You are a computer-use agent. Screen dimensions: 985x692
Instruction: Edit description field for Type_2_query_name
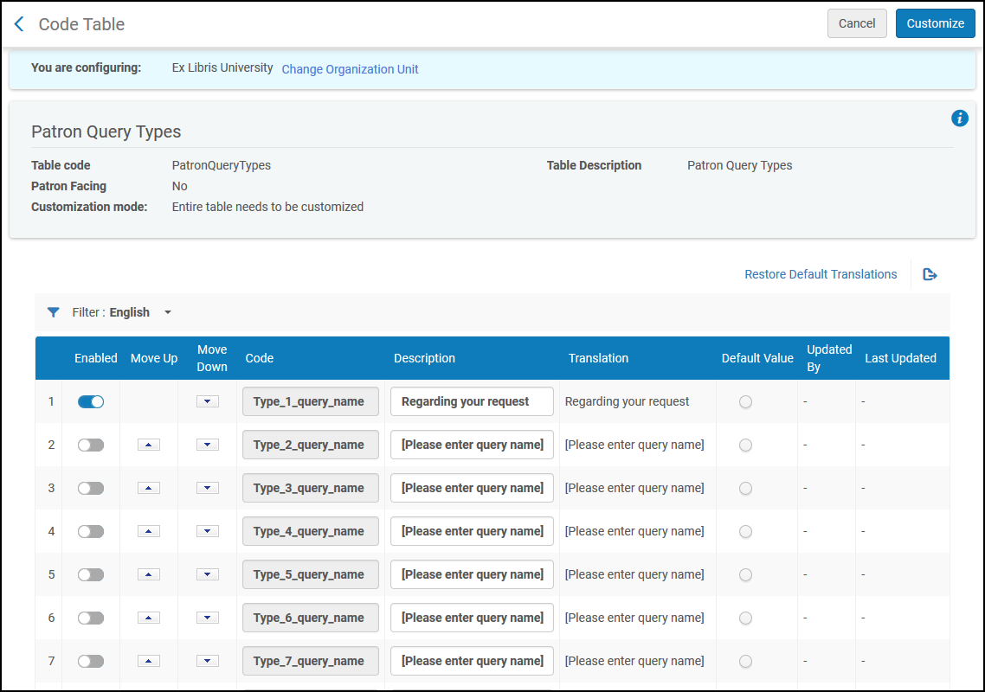click(x=472, y=445)
